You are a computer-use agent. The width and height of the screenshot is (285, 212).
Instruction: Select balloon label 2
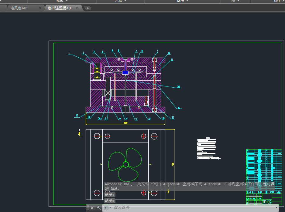click(84, 53)
